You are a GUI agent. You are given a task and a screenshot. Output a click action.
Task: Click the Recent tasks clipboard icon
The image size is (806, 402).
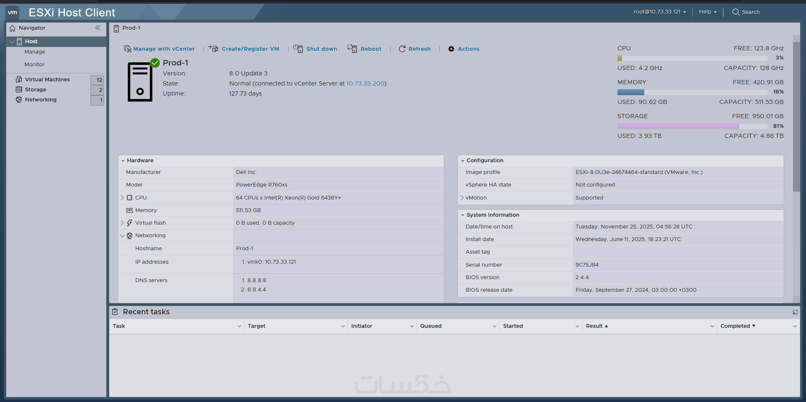click(x=115, y=311)
